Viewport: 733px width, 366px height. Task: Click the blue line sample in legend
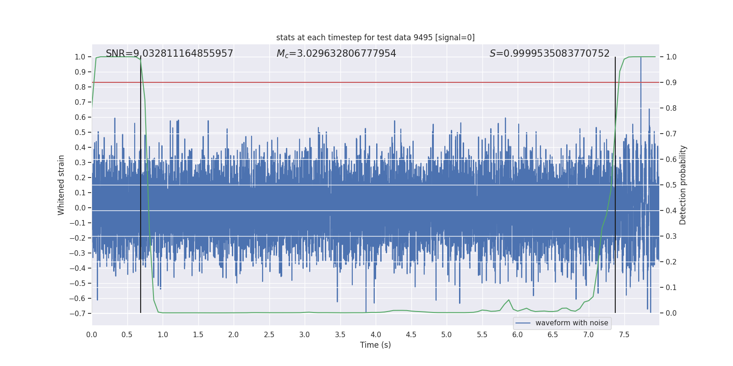[523, 323]
